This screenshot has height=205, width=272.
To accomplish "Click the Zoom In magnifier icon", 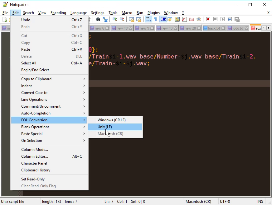I will point(115,19).
